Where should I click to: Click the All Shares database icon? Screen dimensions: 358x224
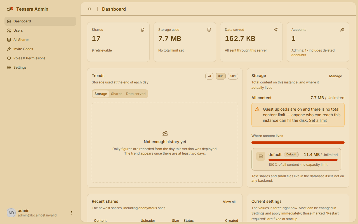[9, 40]
